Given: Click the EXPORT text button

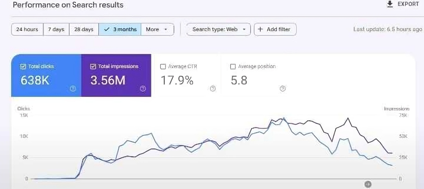Looking at the screenshot, I should 408,4.
